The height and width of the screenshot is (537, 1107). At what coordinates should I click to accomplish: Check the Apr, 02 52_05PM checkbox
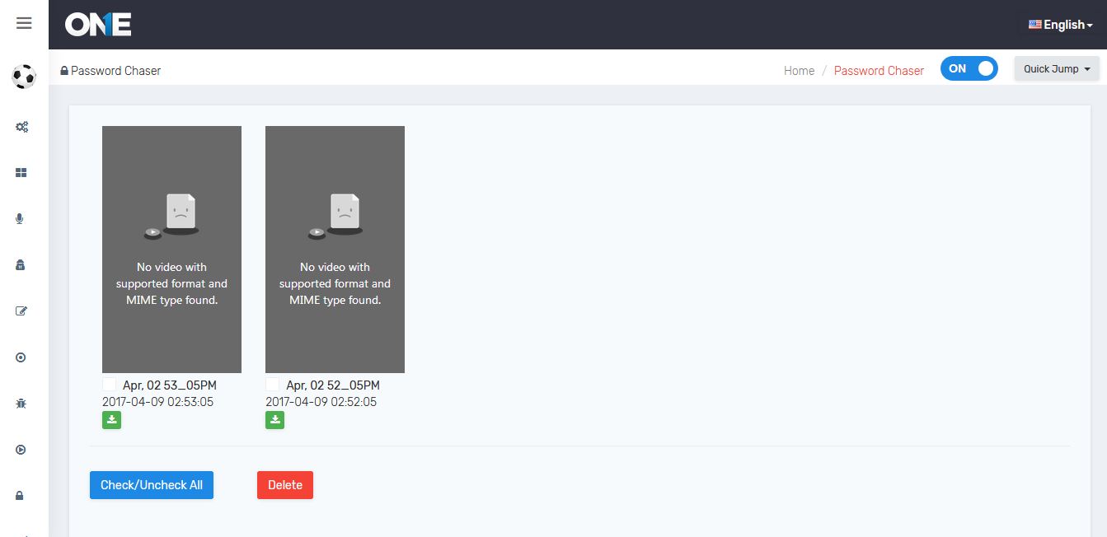tap(273, 385)
